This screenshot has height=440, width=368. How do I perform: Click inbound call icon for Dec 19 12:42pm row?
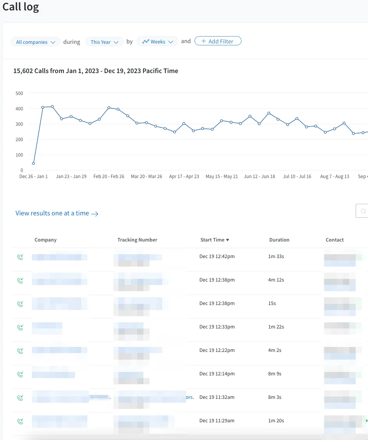pyautogui.click(x=20, y=257)
